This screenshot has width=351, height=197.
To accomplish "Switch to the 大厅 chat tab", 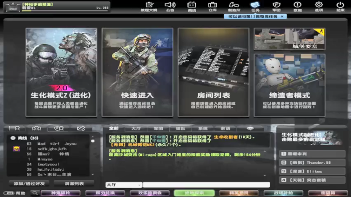I will click(136, 128).
